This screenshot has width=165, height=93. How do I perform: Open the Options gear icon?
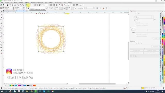click(74, 5)
